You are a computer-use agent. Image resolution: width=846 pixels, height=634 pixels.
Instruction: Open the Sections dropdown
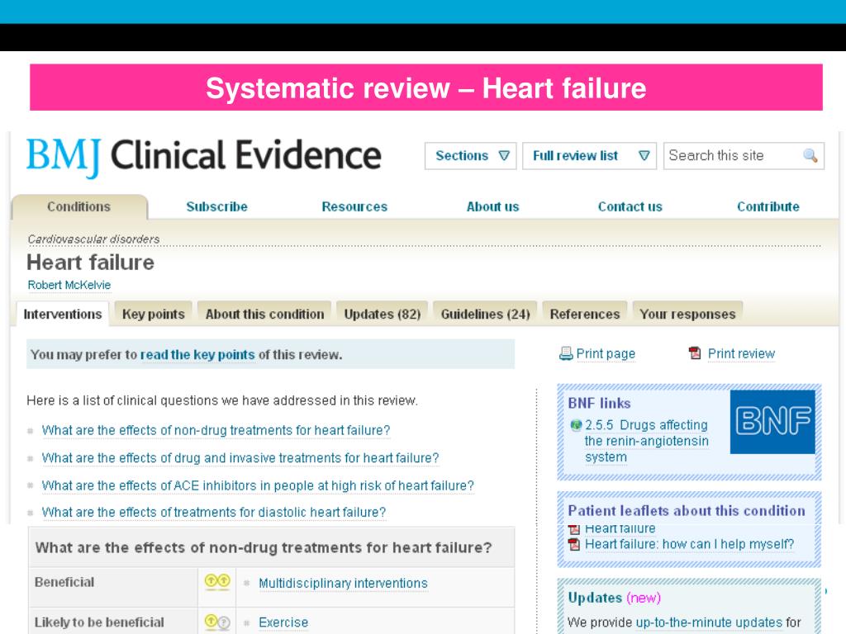pos(470,156)
